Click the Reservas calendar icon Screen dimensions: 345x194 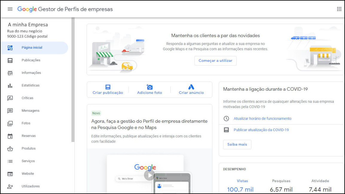pos(10,136)
